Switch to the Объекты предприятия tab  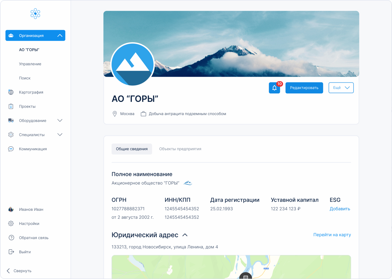tap(180, 149)
